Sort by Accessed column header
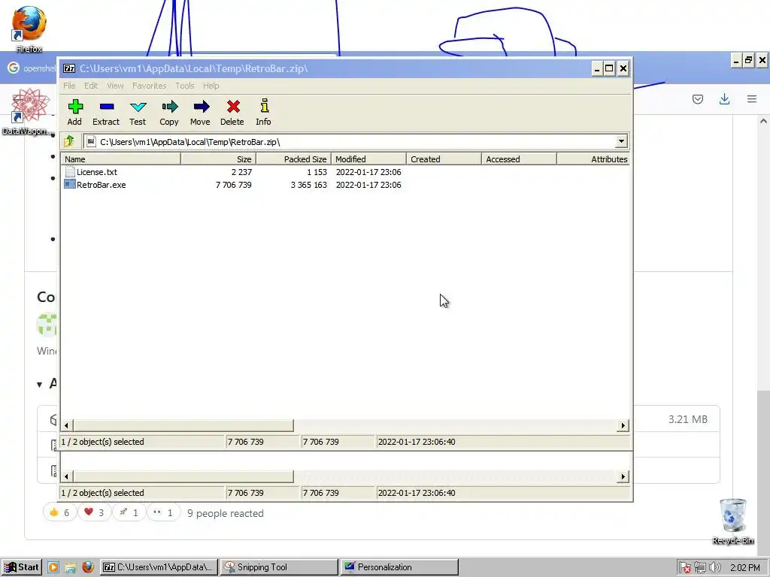This screenshot has width=770, height=577. [x=519, y=159]
